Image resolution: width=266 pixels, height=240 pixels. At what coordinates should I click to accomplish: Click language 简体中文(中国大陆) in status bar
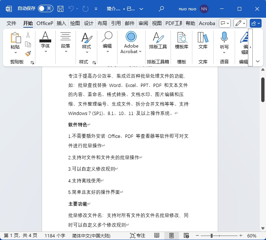[x=91, y=236]
